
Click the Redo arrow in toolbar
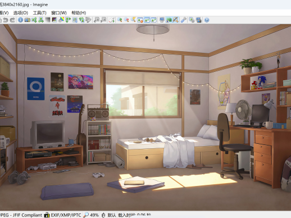tap(12, 20)
